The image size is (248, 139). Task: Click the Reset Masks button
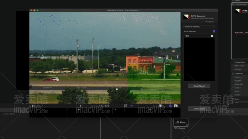[x=199, y=86]
